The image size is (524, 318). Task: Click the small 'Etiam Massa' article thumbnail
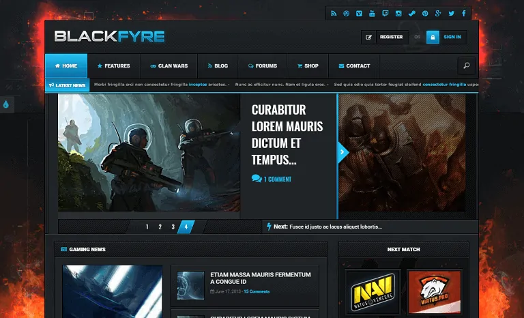(190, 285)
